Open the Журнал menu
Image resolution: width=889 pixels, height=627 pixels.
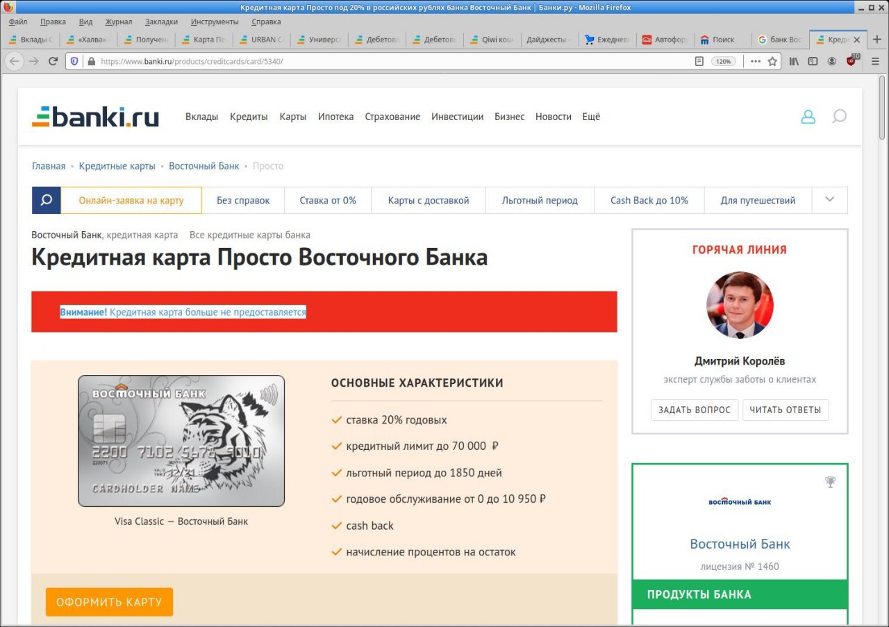(118, 22)
